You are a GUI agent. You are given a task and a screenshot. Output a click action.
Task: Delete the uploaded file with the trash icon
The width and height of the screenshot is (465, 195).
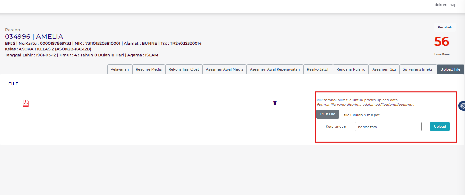(x=275, y=103)
